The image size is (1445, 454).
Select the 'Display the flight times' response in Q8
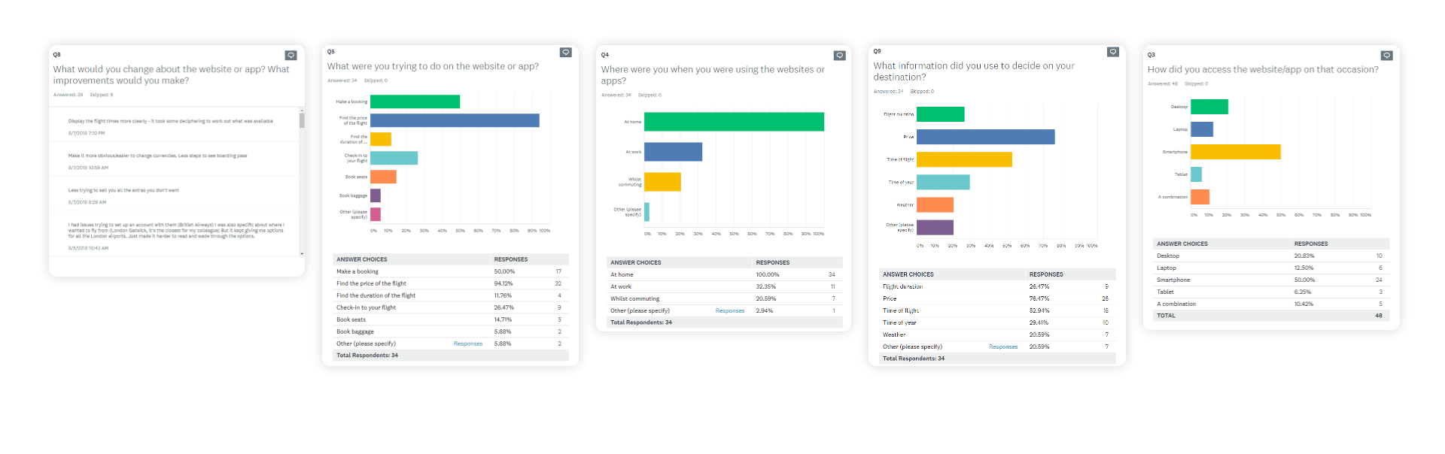point(171,121)
